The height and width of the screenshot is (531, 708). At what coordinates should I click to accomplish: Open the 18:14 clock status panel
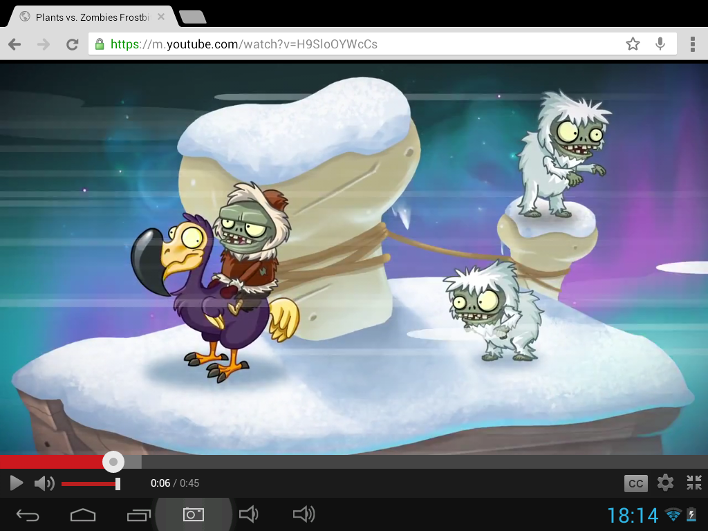click(633, 515)
